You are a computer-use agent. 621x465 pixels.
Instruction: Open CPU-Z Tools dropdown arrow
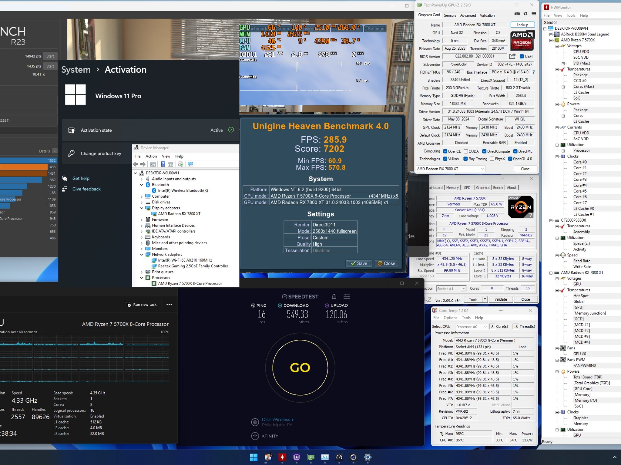pos(485,299)
